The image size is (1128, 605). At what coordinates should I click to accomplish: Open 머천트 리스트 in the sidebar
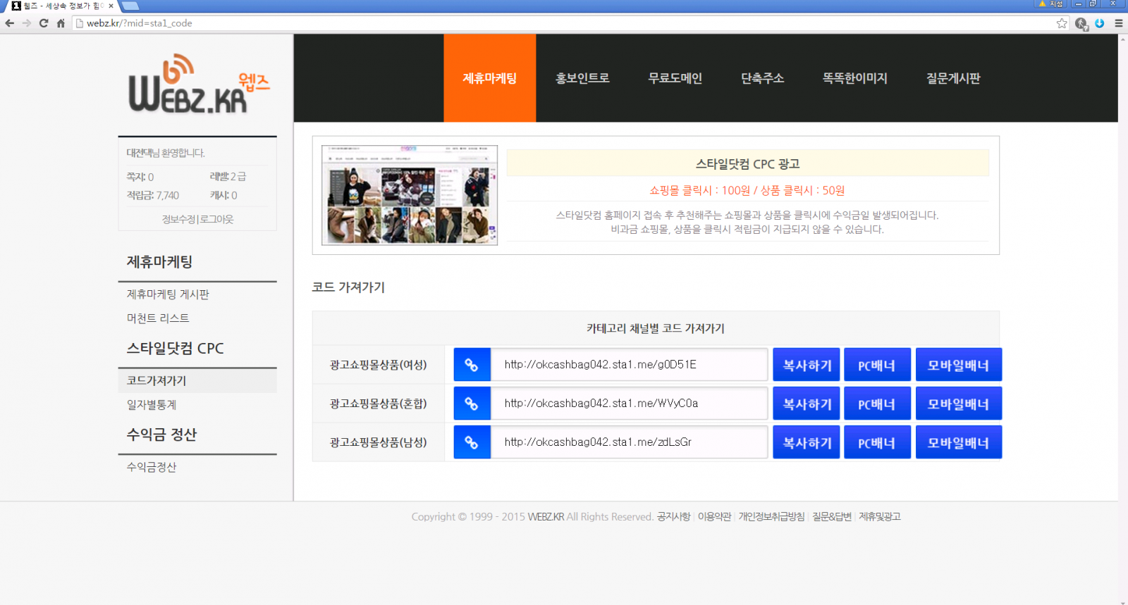pos(158,318)
